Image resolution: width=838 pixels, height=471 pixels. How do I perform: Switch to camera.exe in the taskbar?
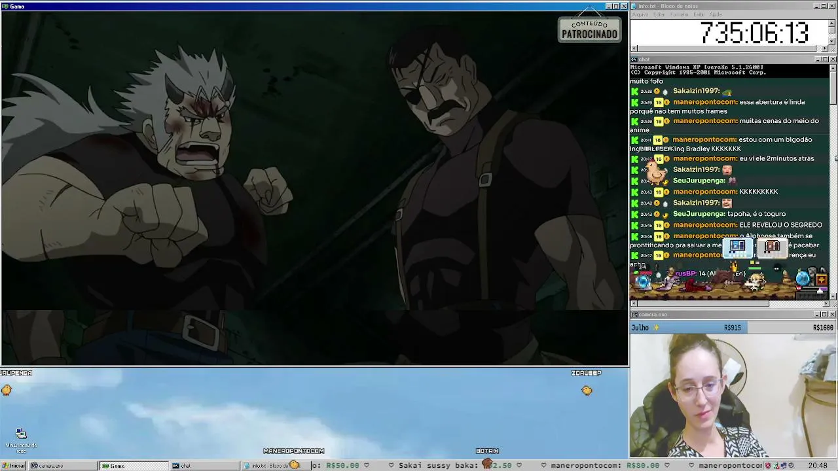(x=64, y=466)
